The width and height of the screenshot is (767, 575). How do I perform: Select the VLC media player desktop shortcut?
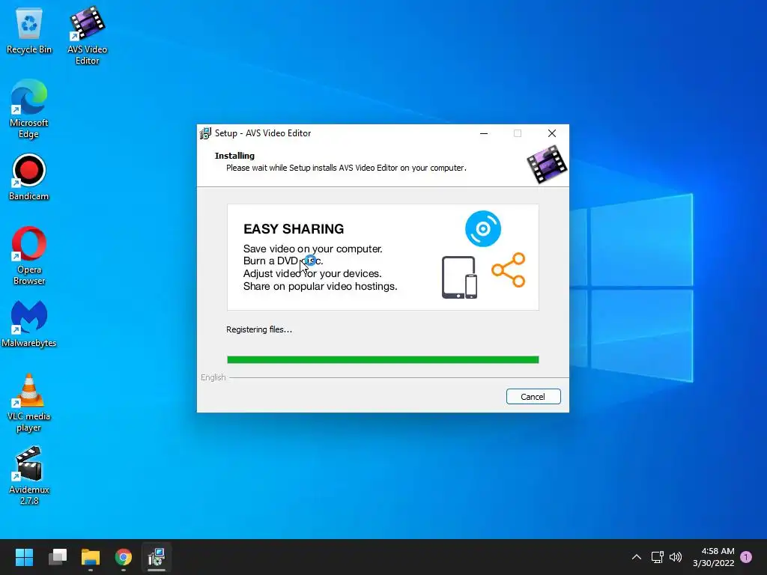tap(29, 402)
